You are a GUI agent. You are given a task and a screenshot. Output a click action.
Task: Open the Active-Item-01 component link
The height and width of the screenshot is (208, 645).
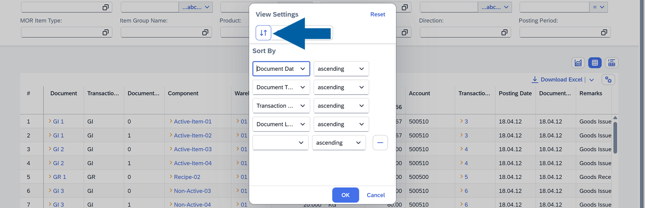[192, 121]
